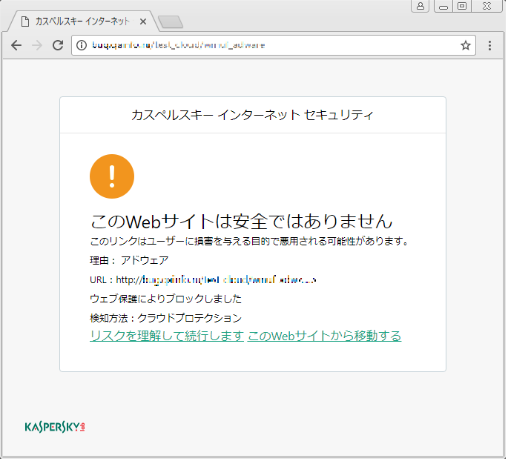The height and width of the screenshot is (461, 508).
Task: Close the カスペルスキー インターネット tab
Action: tap(144, 21)
